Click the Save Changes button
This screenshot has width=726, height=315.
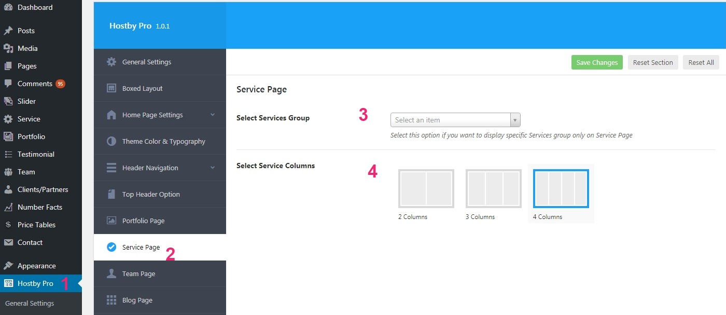597,62
